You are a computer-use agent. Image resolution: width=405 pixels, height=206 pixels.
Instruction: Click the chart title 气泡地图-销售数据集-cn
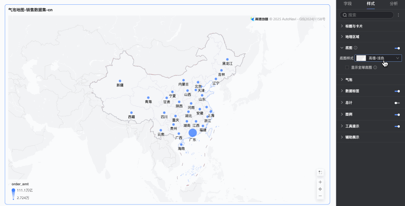(30, 10)
